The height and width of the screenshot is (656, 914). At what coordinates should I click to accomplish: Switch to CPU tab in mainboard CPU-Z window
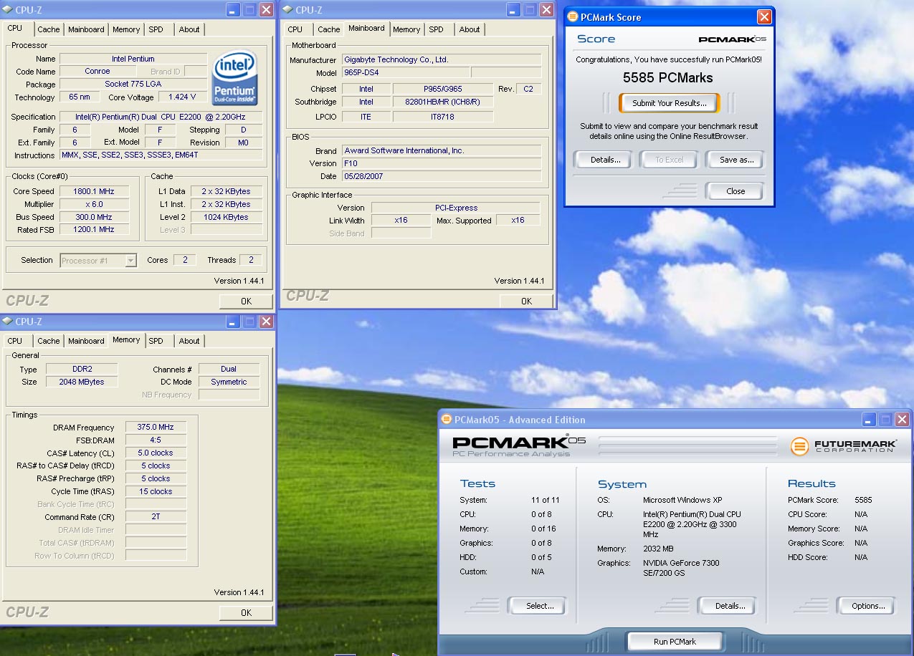click(x=295, y=29)
